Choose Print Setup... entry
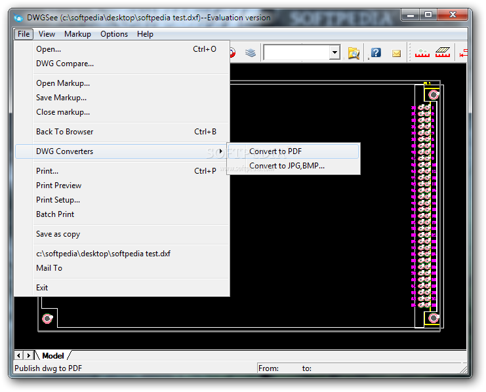486x392 pixels. tap(123, 200)
